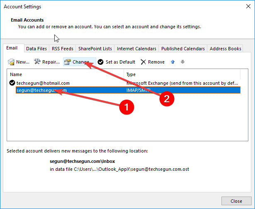Click the Change account icon
255x209 pixels.
tap(68, 62)
